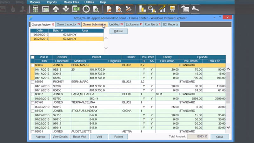Image resolution: width=254 pixels, height=143 pixels.
Task: Toggle the select-all checkbox in the Visit # header
Action: point(33,57)
